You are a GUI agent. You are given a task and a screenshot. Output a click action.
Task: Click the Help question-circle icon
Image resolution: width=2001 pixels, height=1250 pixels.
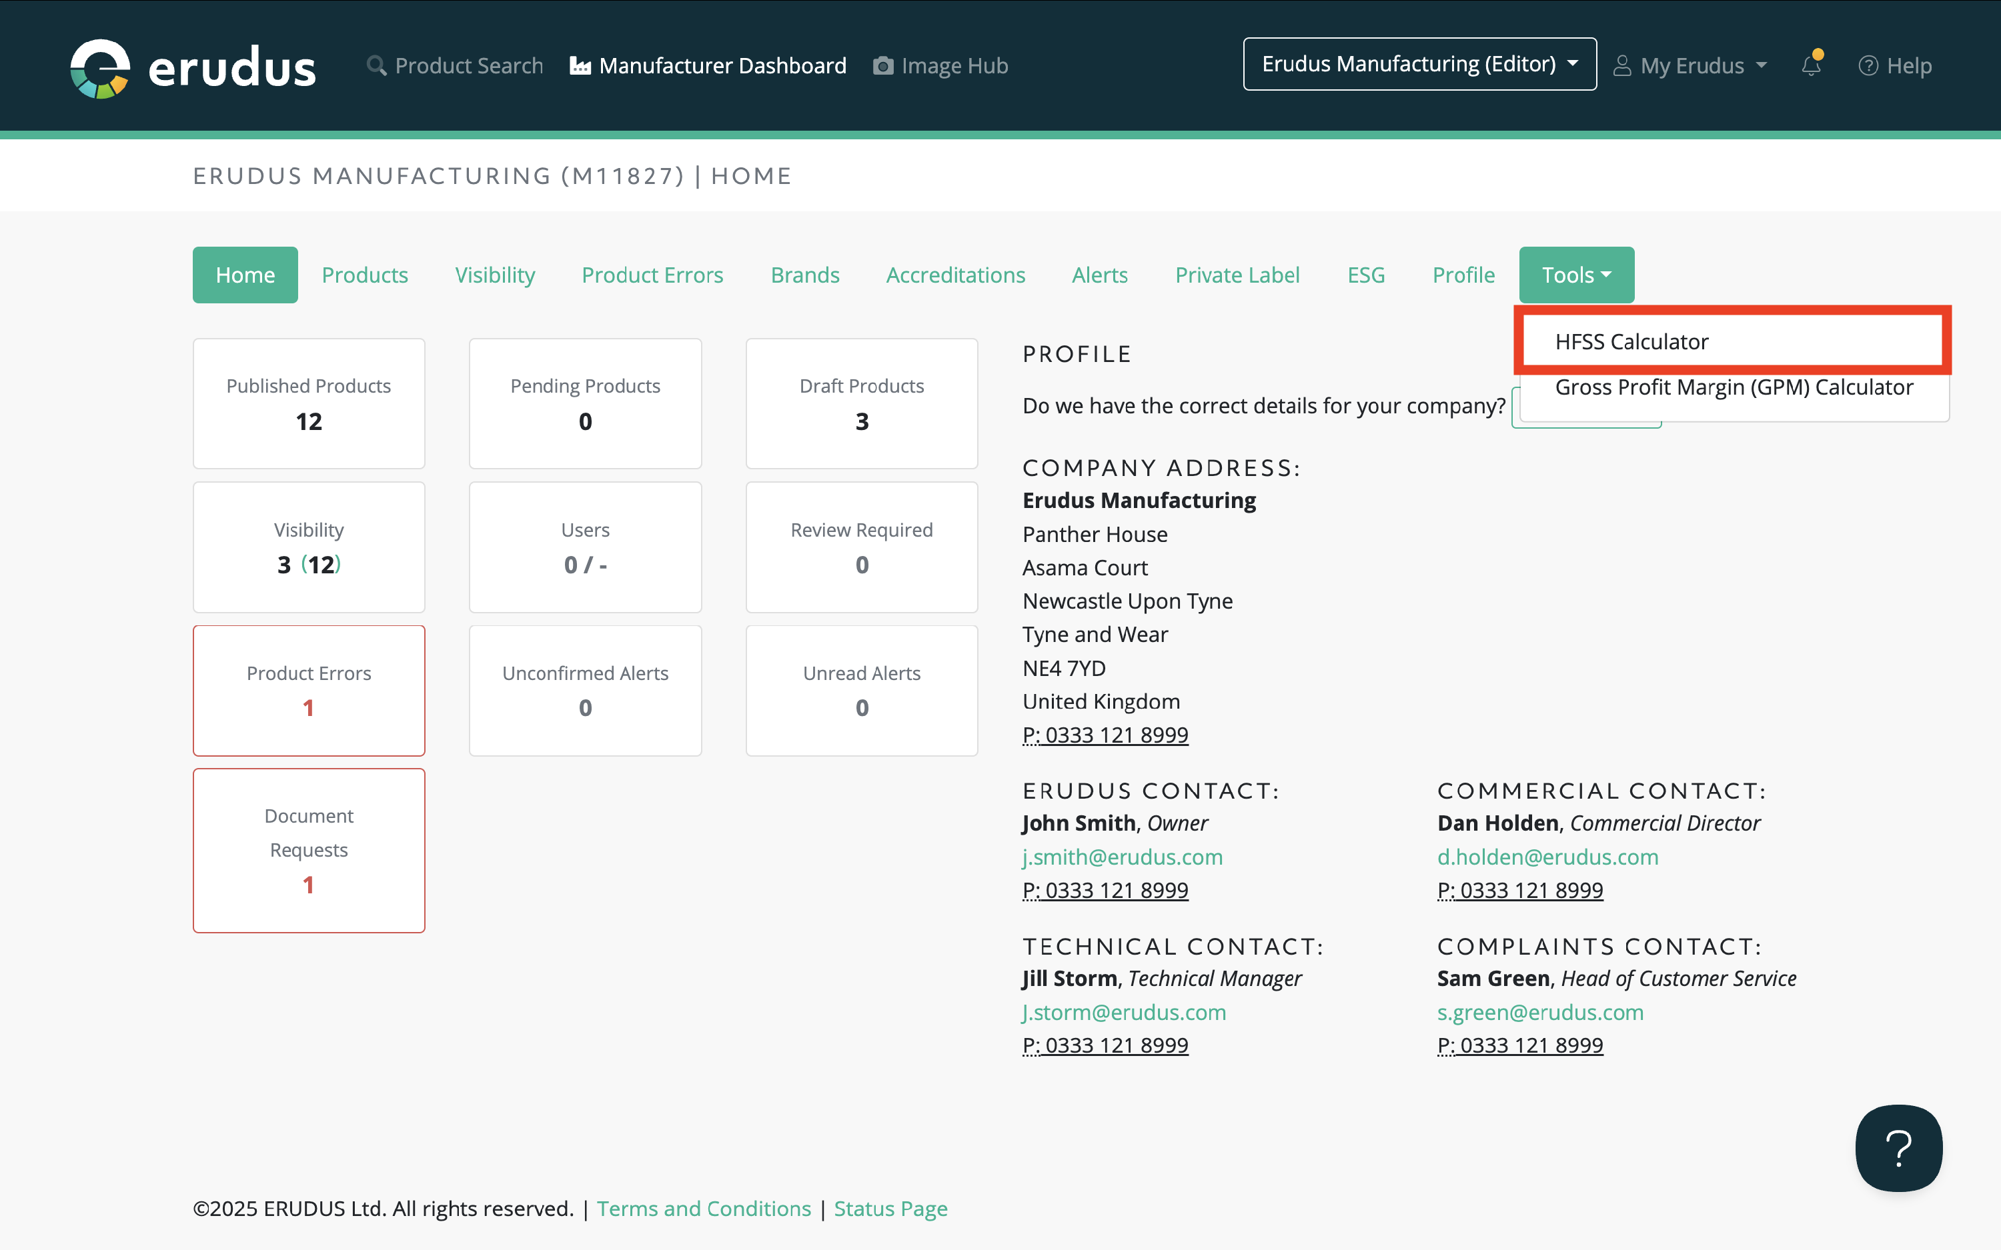point(1868,66)
